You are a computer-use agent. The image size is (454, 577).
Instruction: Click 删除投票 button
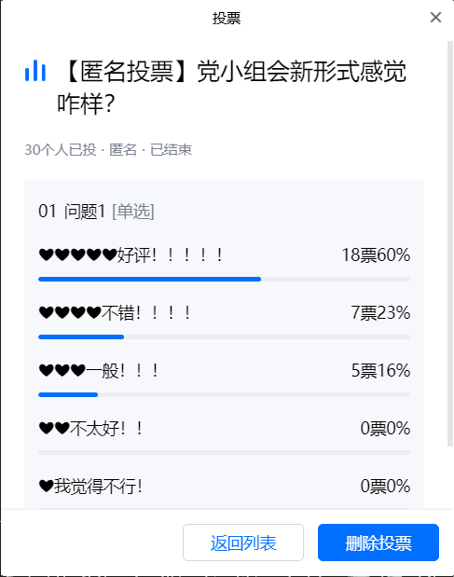point(378,543)
